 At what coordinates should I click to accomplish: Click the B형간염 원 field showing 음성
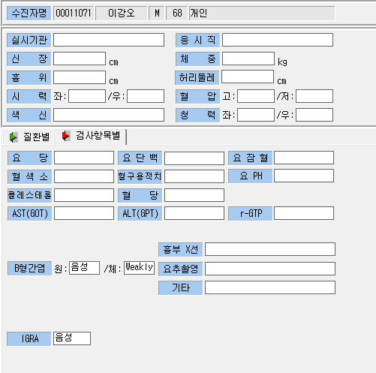tap(85, 268)
